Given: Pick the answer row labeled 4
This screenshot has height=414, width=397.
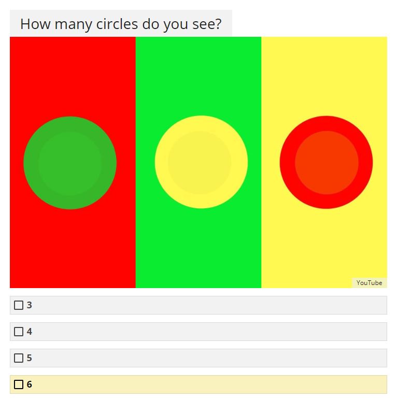Looking at the screenshot, I should tap(198, 332).
